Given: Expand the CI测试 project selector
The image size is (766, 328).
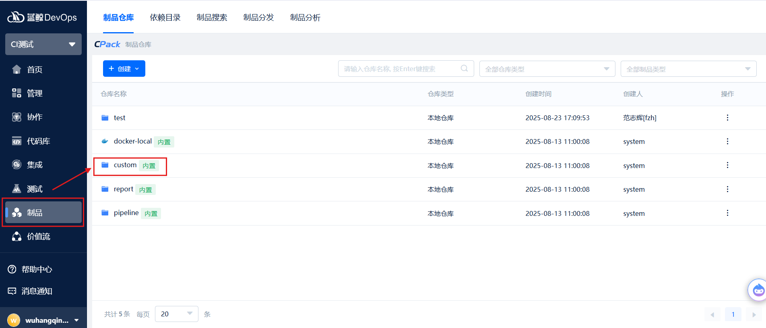Looking at the screenshot, I should tap(43, 44).
